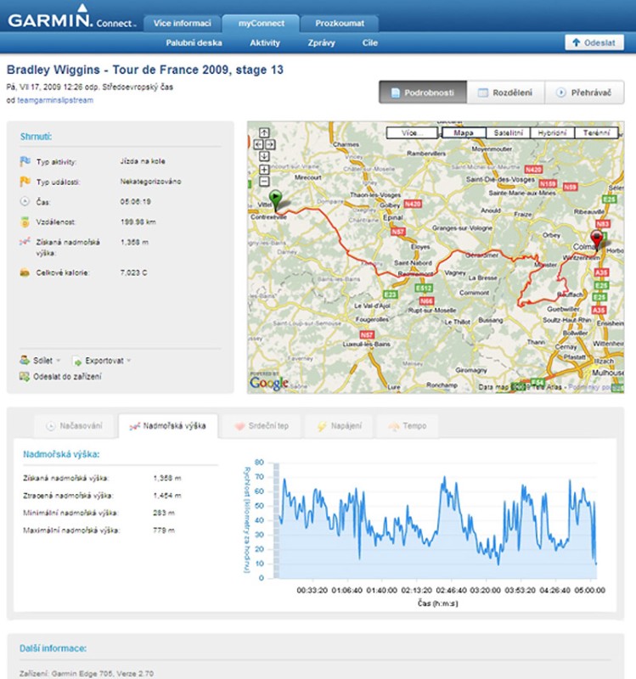Viewport: 636px width, 679px height.
Task: Zoom out on the map
Action: pyautogui.click(x=264, y=182)
